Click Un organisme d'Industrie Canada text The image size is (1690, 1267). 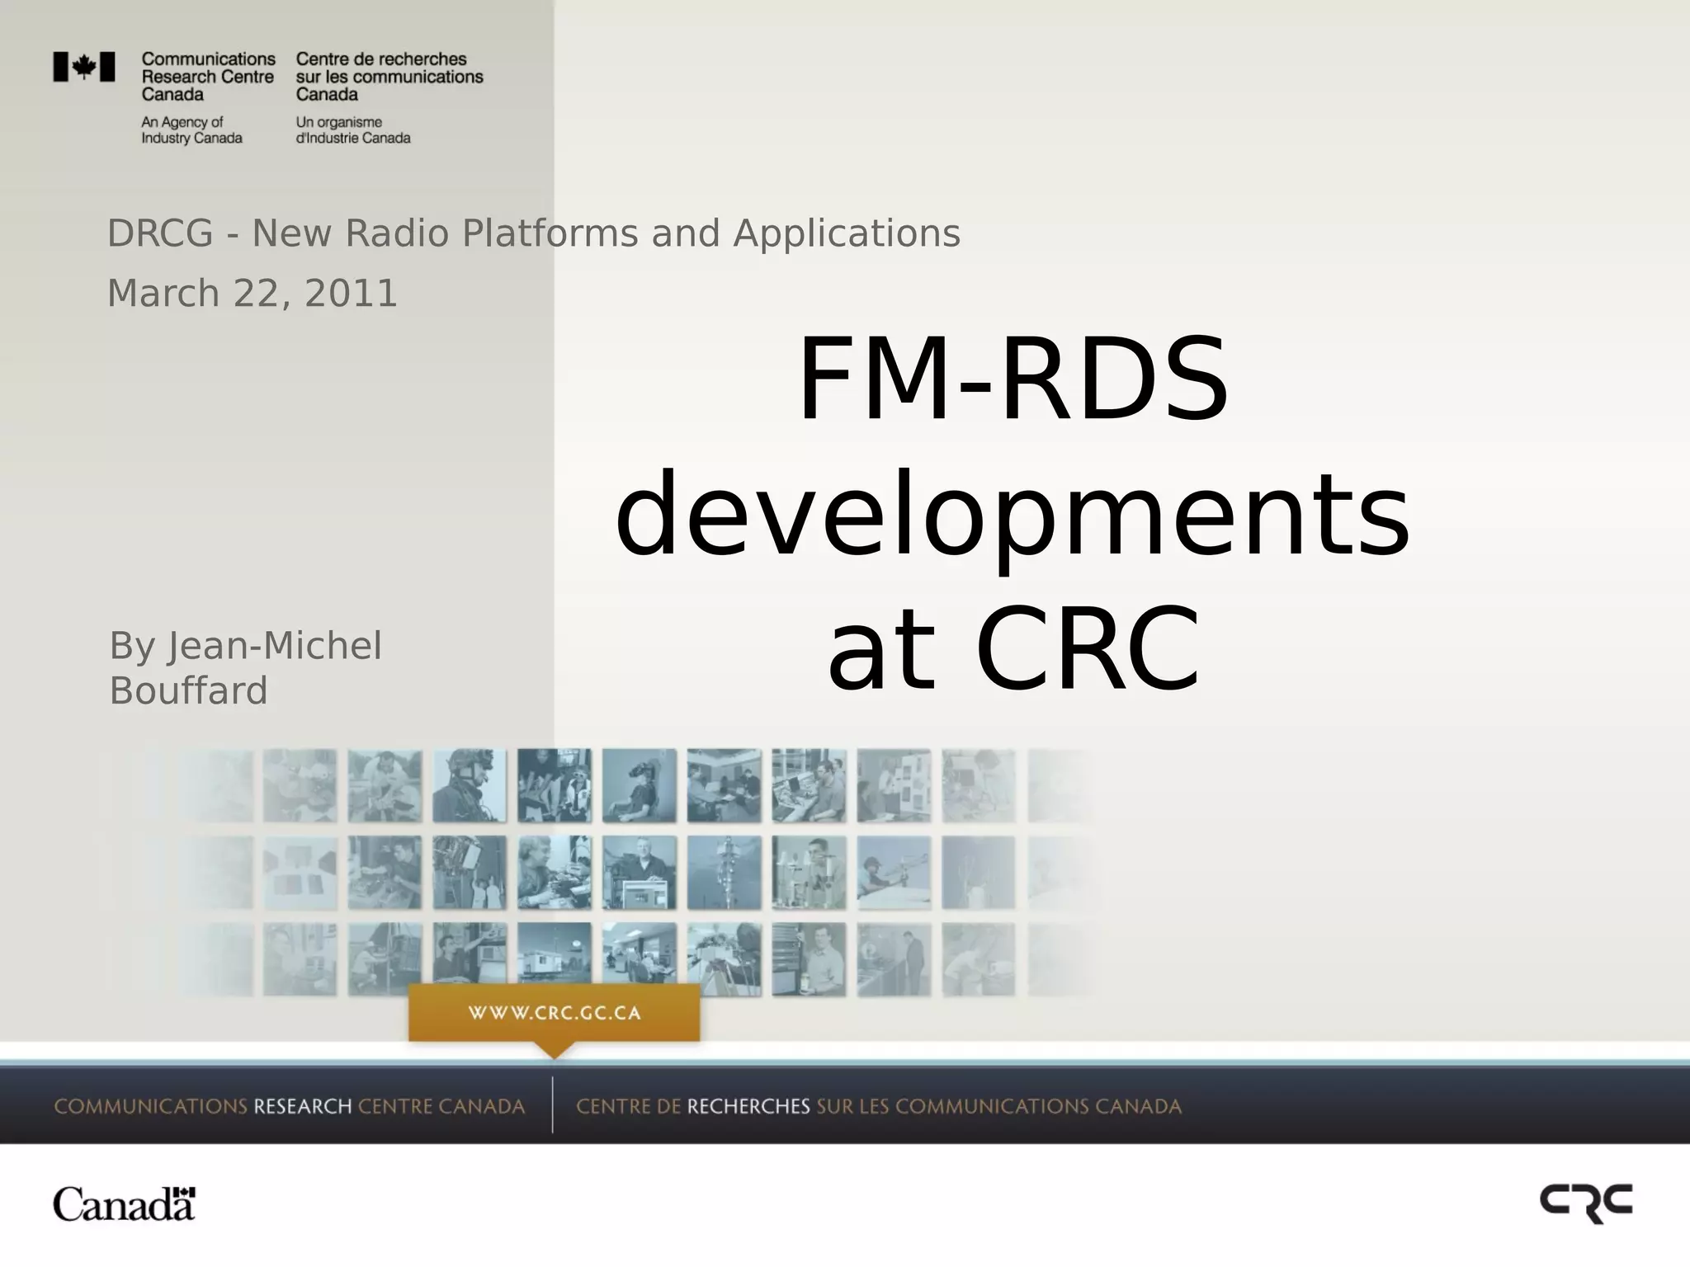(352, 130)
